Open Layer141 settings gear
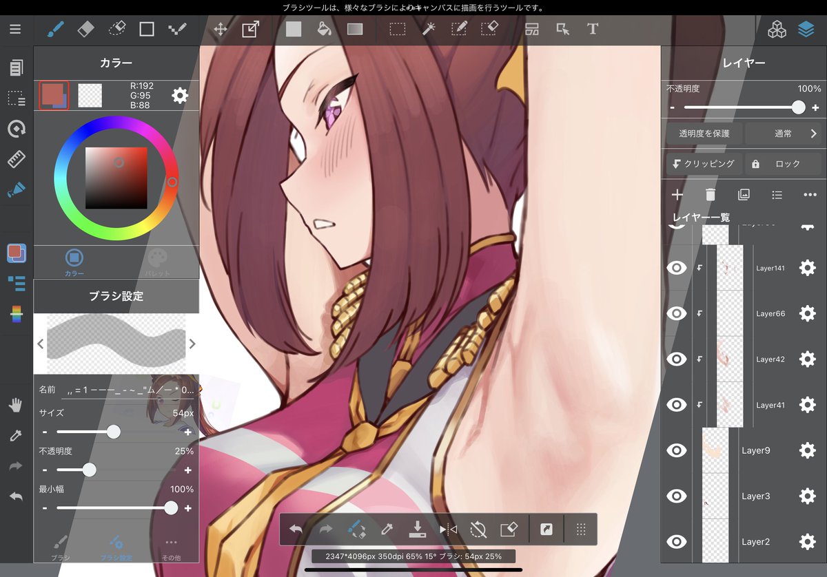Screen dimensions: 827x577 coord(807,268)
